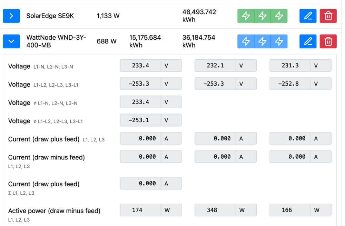Click third blue lightning icon for WattNode
Screen dimensions: 345x226
[x=279, y=41]
